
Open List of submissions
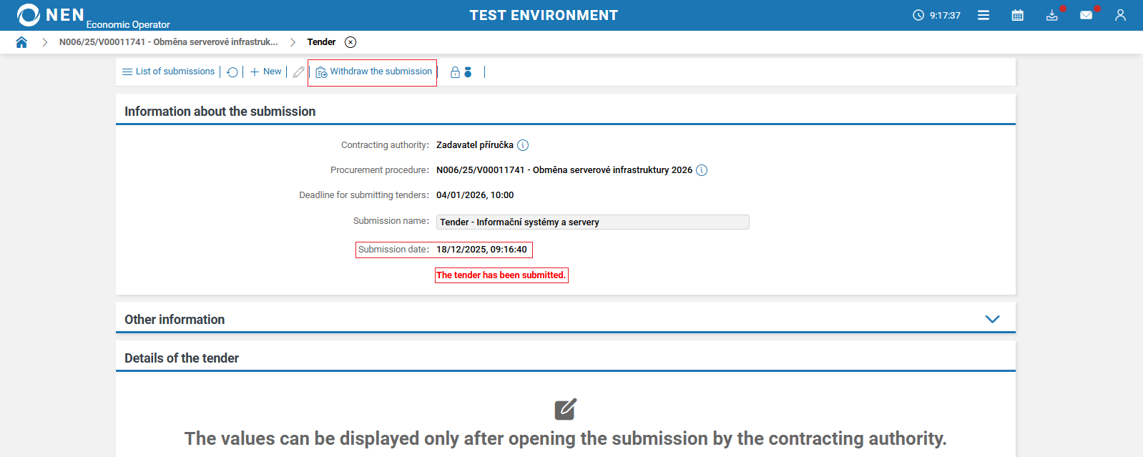click(x=169, y=72)
